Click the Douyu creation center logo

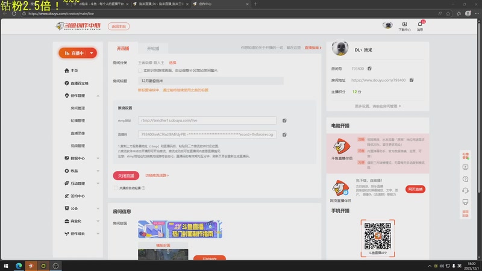[78, 26]
